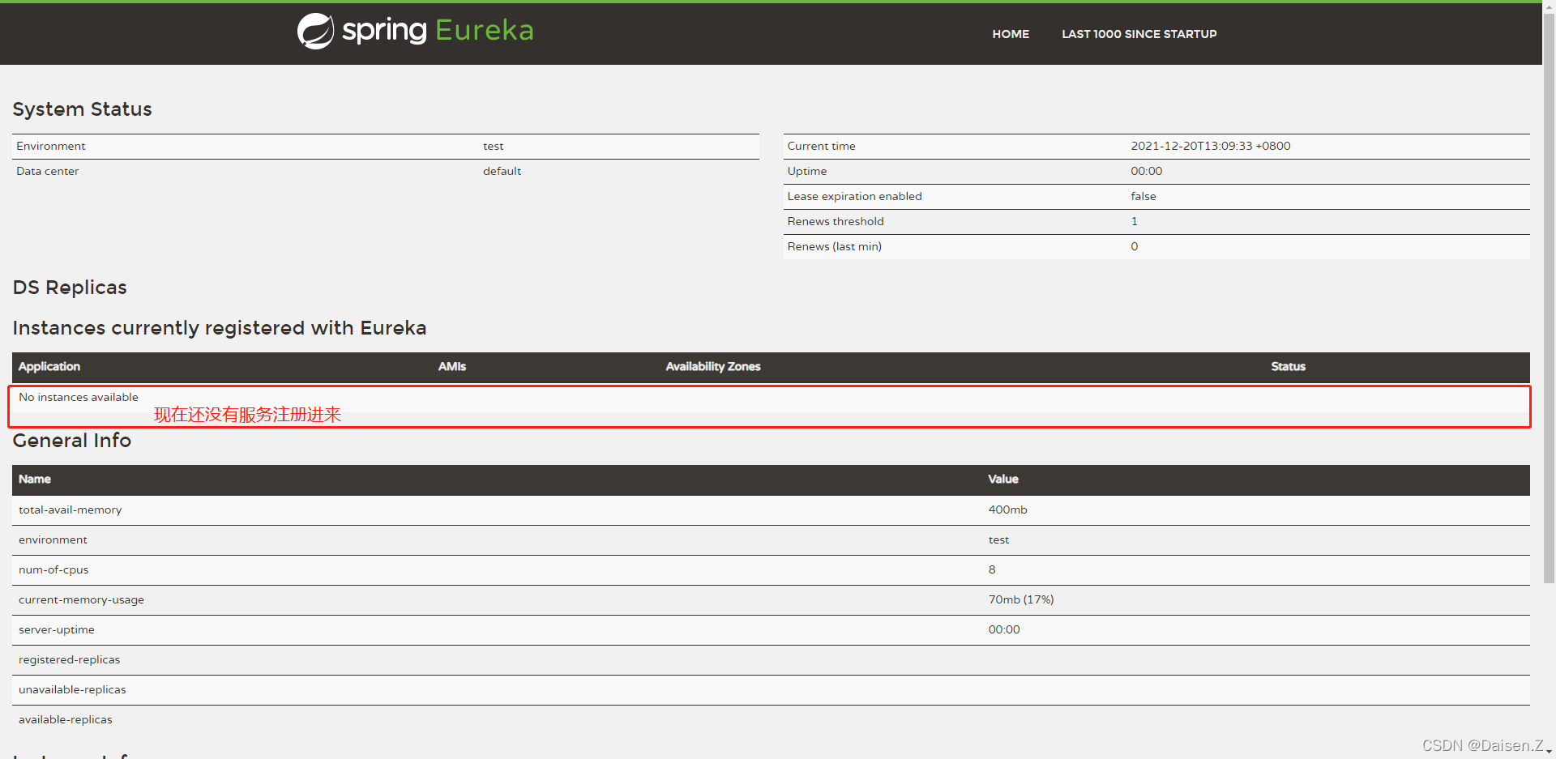Click the Application column header
The height and width of the screenshot is (759, 1556).
(49, 367)
